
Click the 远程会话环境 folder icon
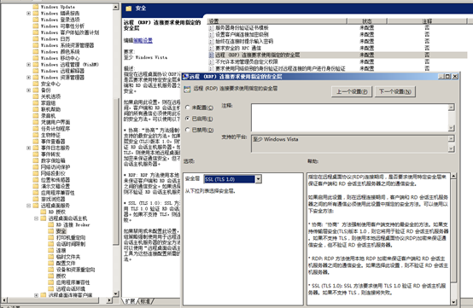(x=51, y=288)
